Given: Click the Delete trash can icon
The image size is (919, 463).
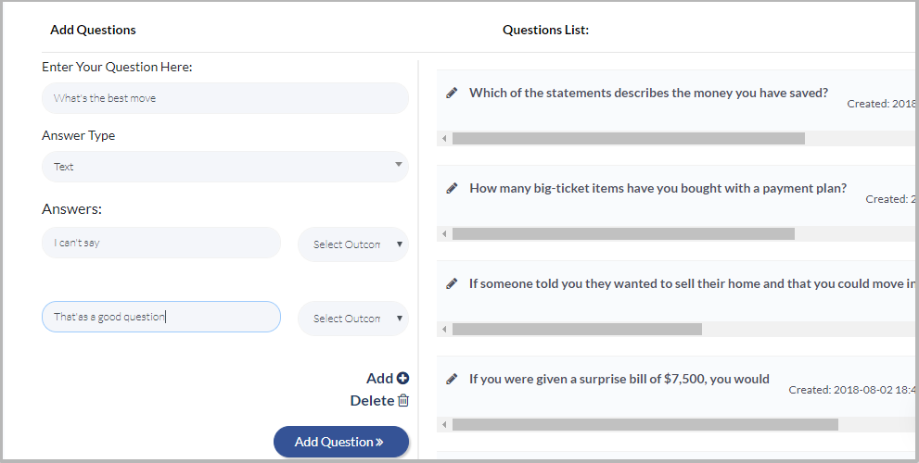Looking at the screenshot, I should point(402,401).
